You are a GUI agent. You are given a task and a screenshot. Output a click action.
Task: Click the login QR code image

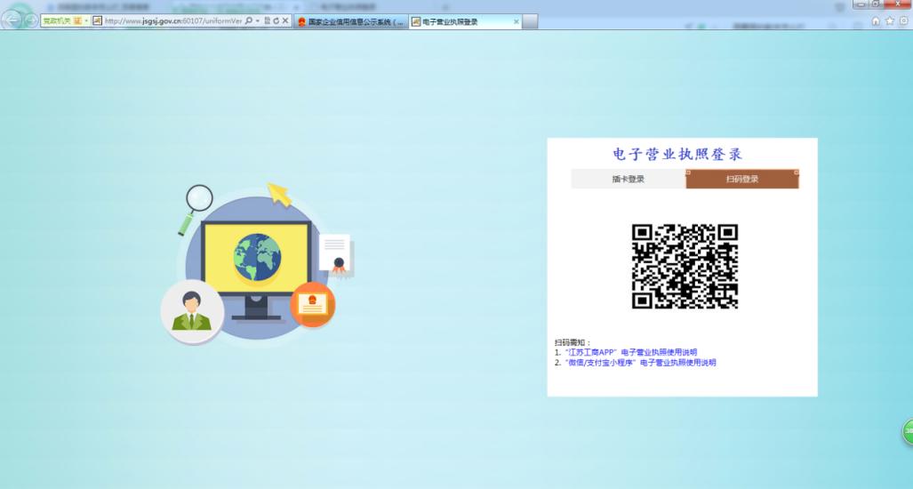coord(685,267)
